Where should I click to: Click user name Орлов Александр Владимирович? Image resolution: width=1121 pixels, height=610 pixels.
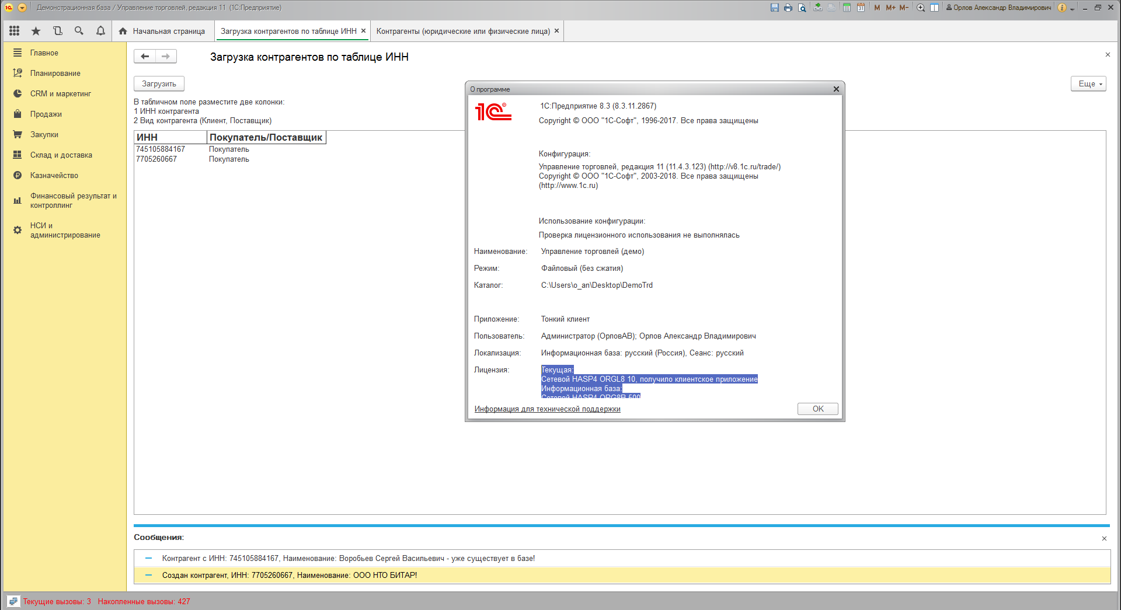998,8
